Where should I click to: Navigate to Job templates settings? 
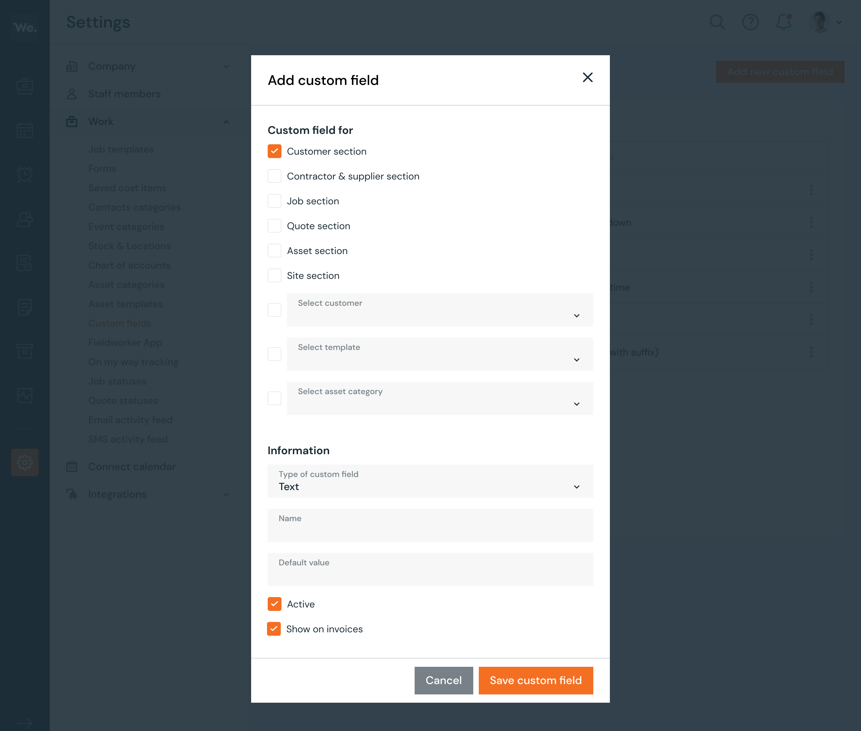pos(121,149)
